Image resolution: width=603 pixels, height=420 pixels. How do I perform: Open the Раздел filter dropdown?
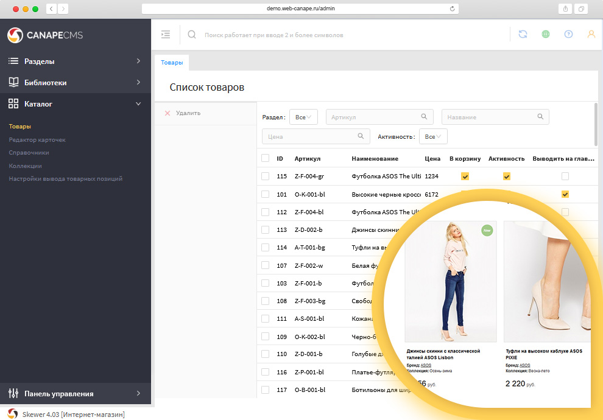303,117
